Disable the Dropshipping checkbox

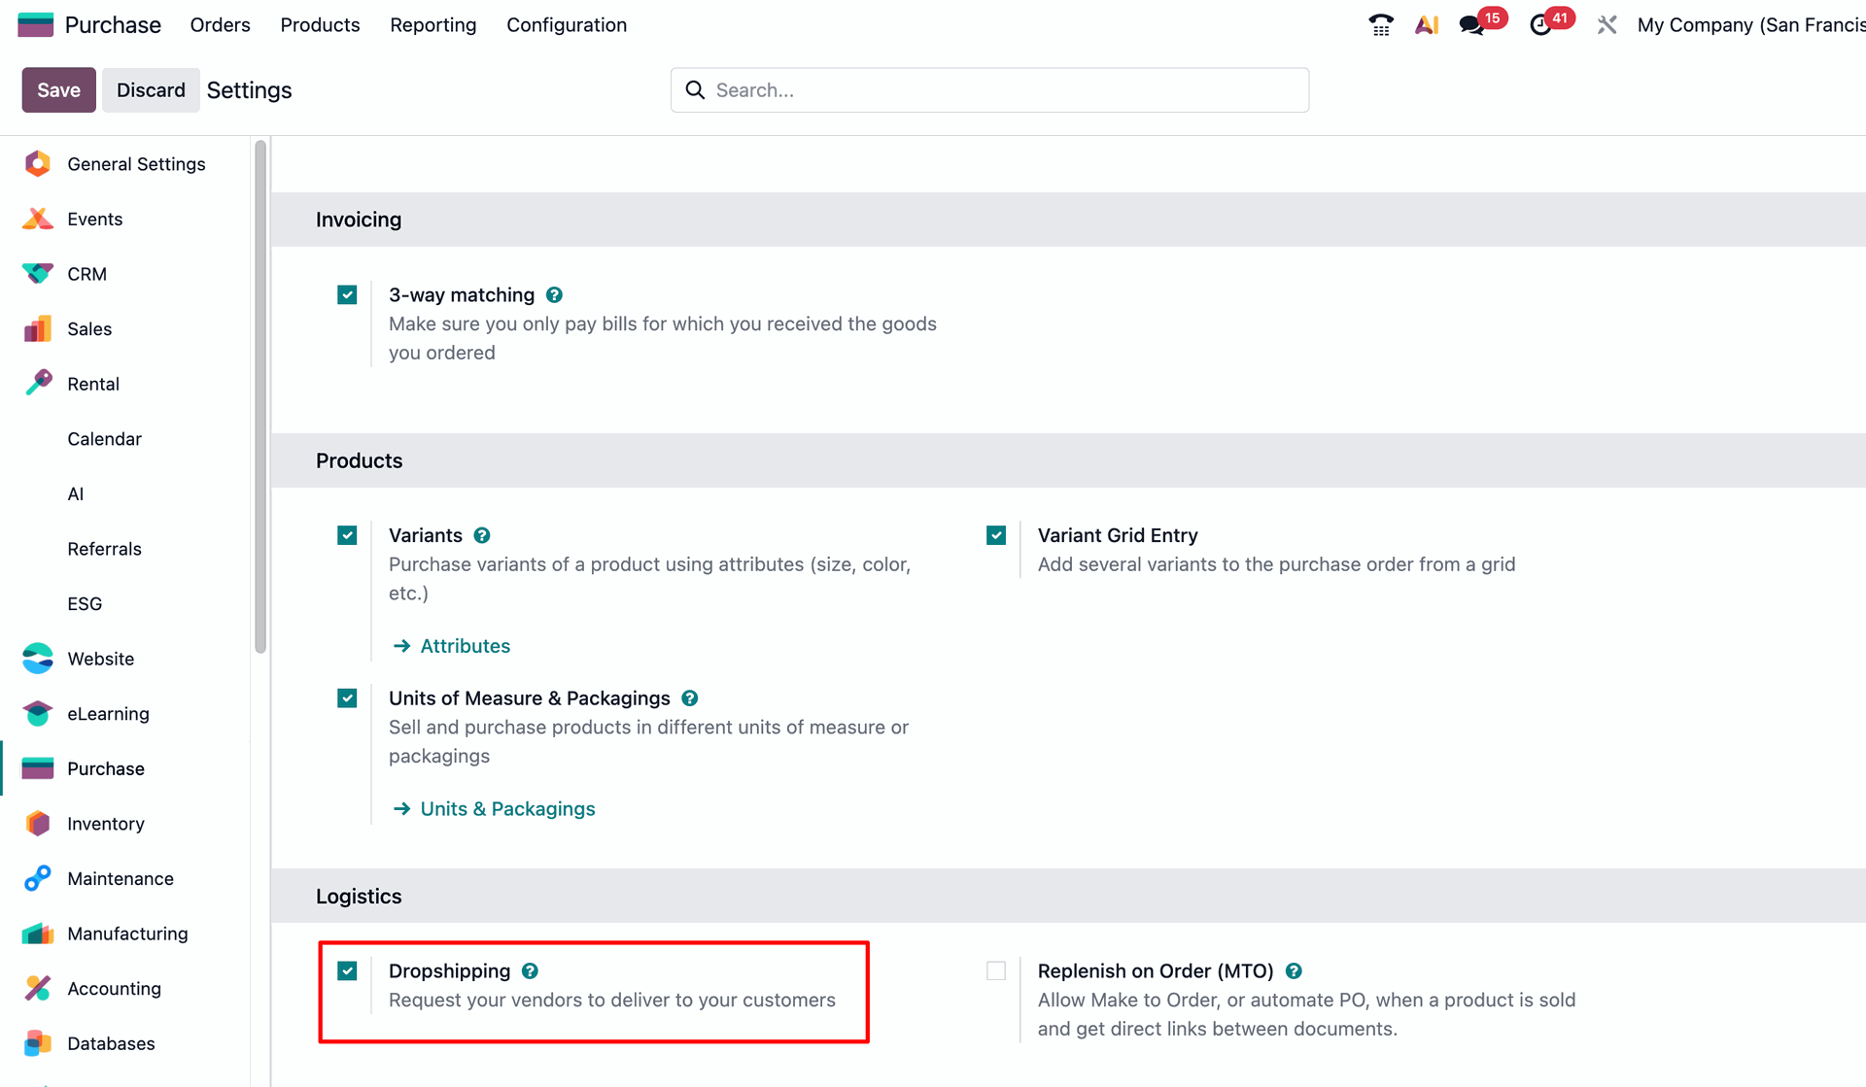[x=347, y=970]
